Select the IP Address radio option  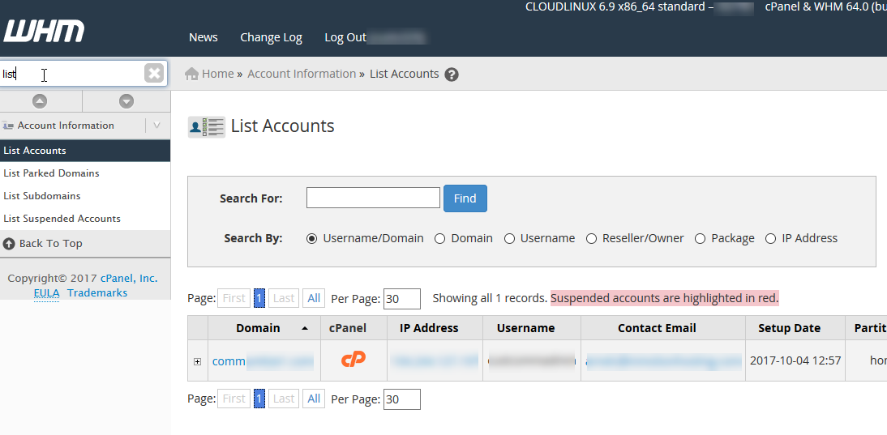point(770,239)
